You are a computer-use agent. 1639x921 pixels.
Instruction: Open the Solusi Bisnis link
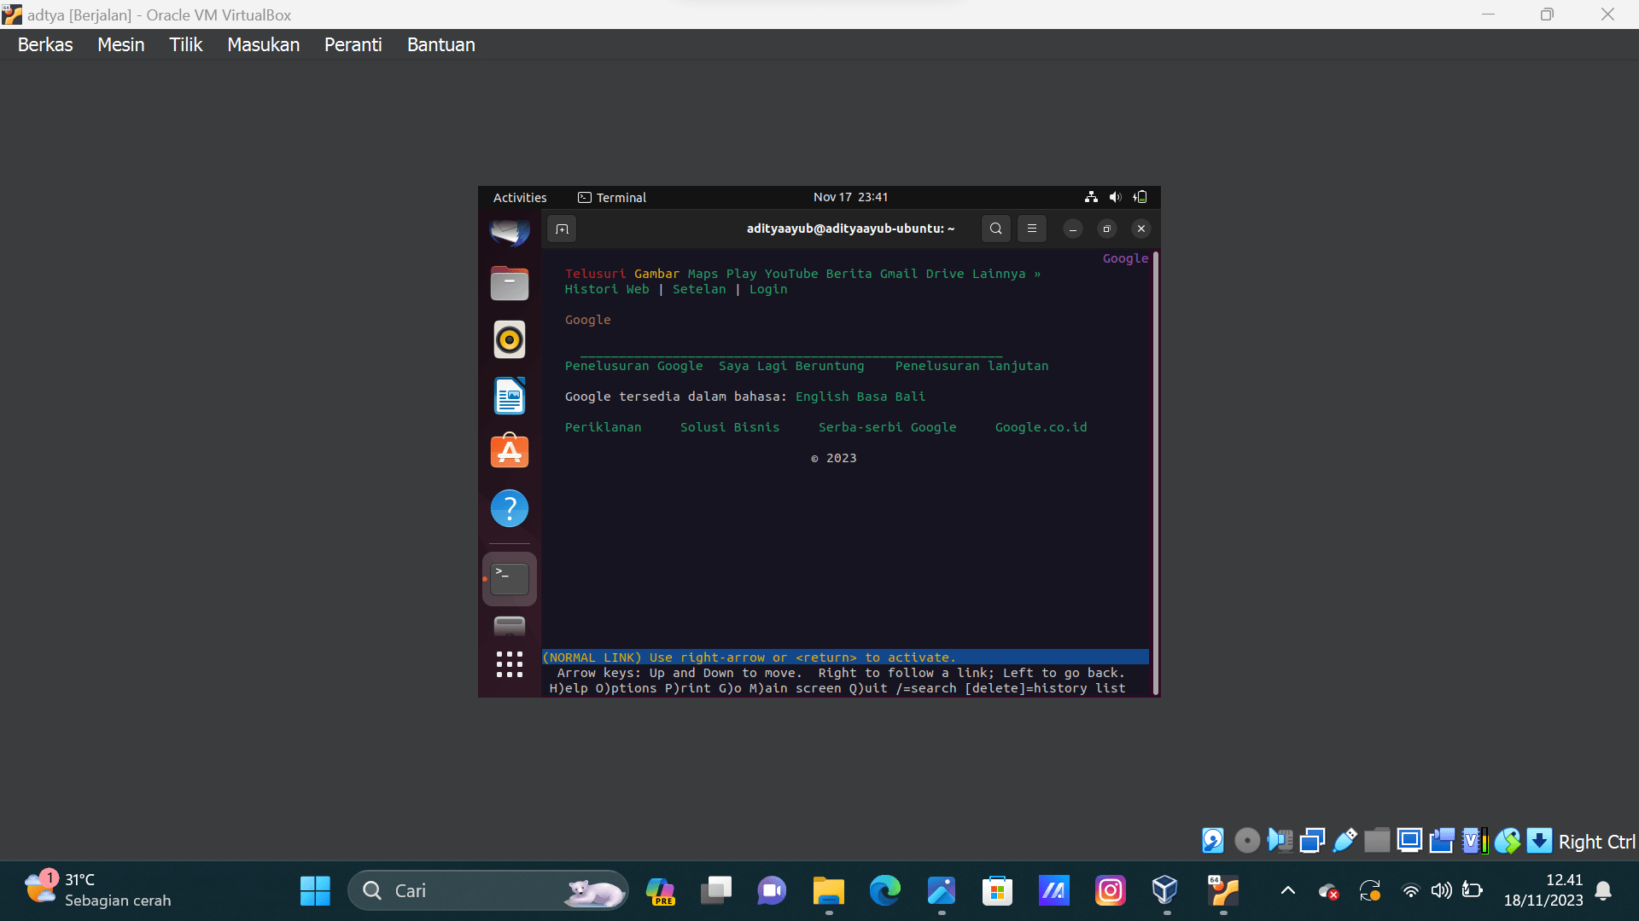tap(730, 427)
